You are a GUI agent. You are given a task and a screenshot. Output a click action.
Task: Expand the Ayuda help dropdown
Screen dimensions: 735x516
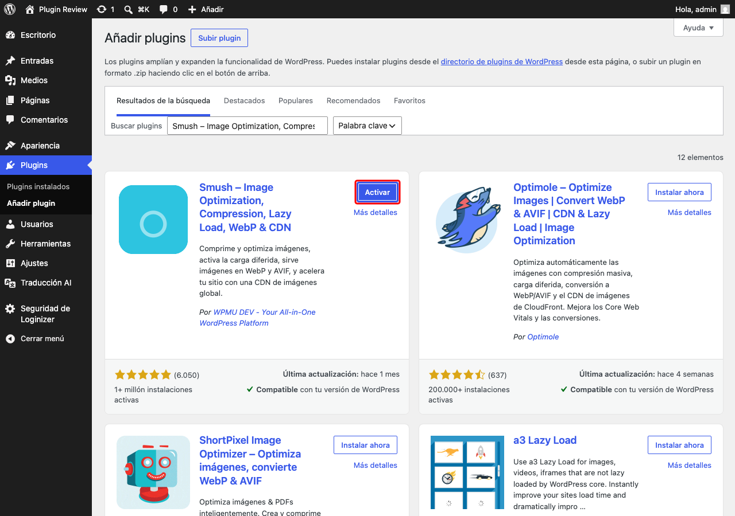(x=698, y=28)
